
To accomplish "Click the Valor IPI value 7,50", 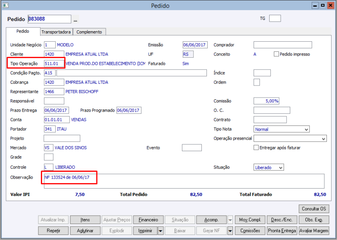I will (80, 195).
